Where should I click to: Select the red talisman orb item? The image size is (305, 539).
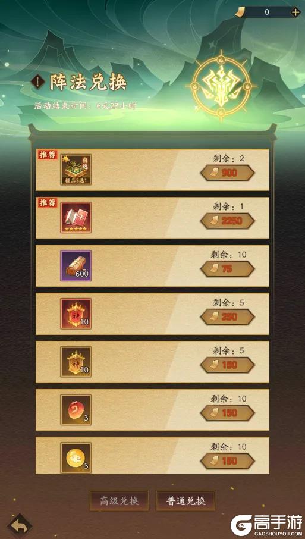tap(76, 410)
